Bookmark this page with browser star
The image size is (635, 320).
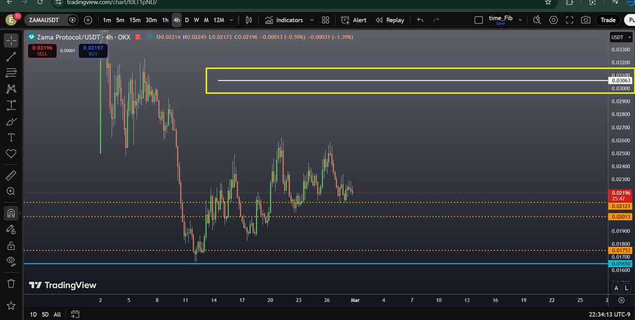548,3
